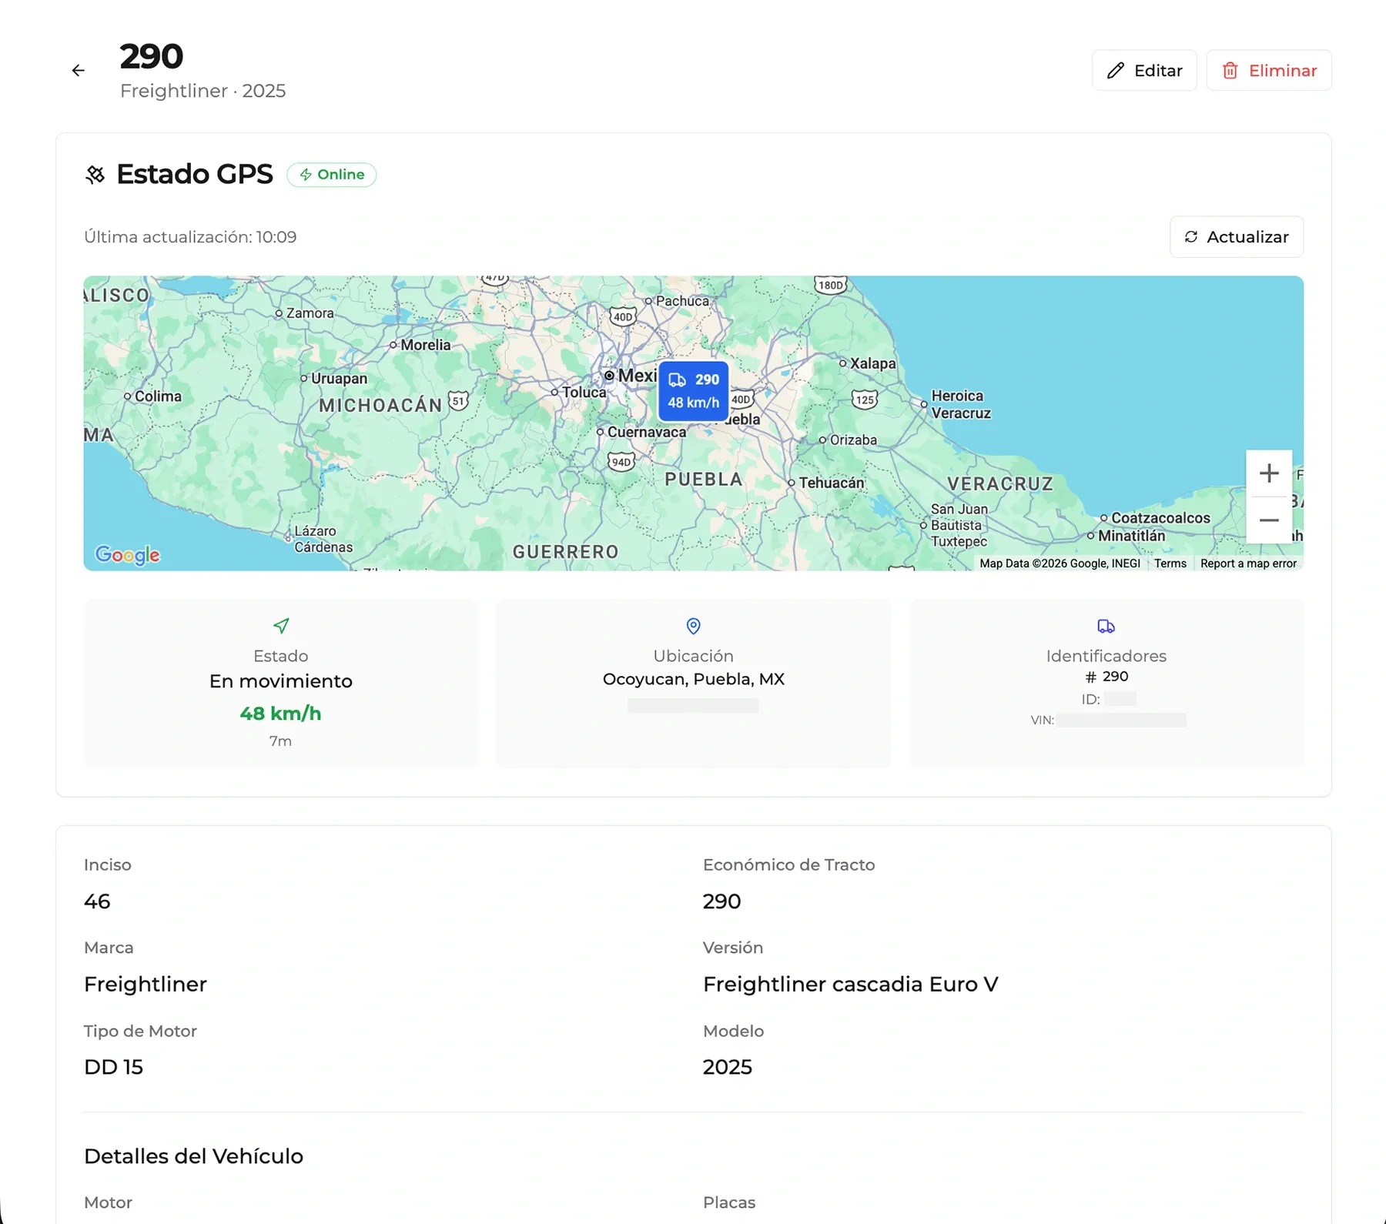Click the location pin icon above Ubicación
Image resolution: width=1386 pixels, height=1224 pixels.
[x=693, y=626]
